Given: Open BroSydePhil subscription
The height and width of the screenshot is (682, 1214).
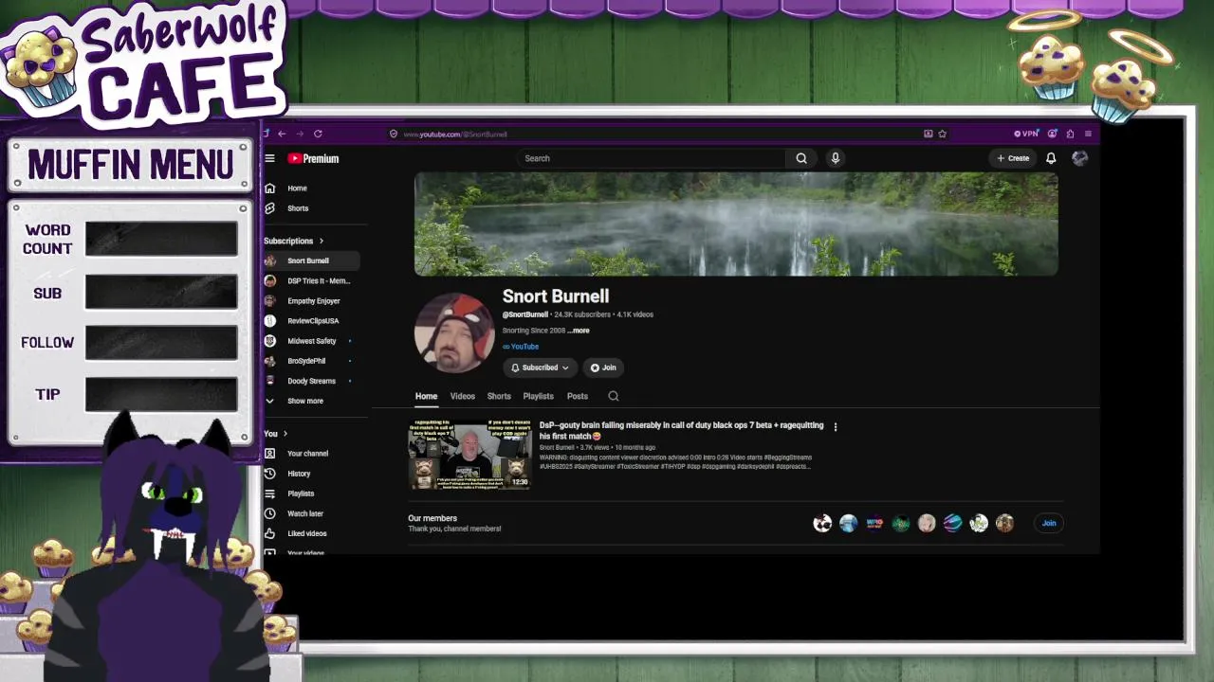Looking at the screenshot, I should 306,361.
